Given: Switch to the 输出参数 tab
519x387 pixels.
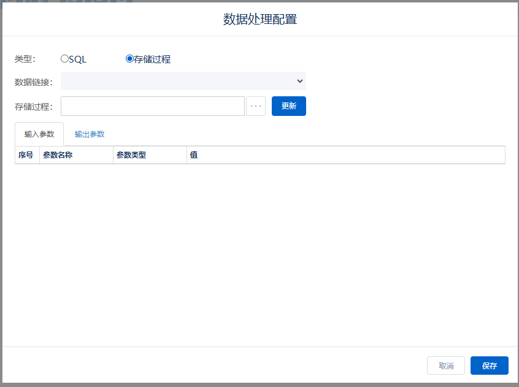Looking at the screenshot, I should pos(90,134).
